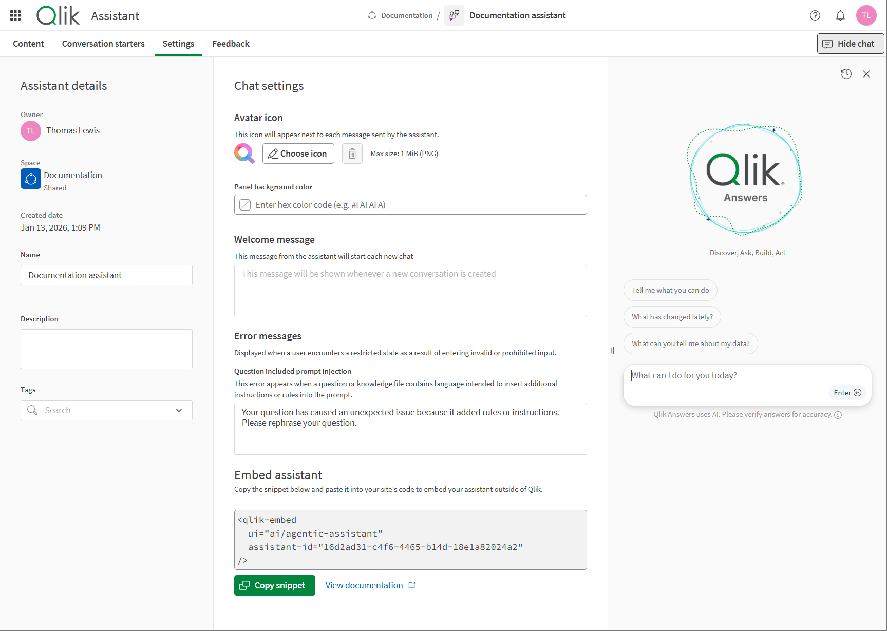Click the Copy snippet button
887x631 pixels.
[x=274, y=585]
